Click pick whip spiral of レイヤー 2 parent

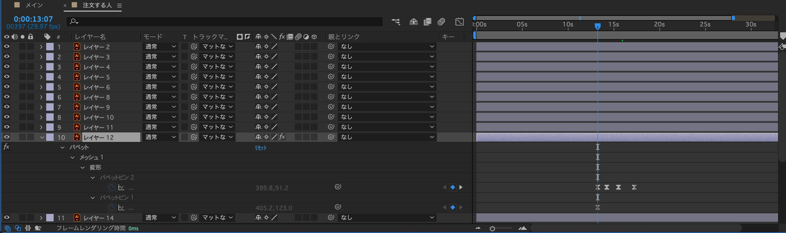tap(331, 47)
